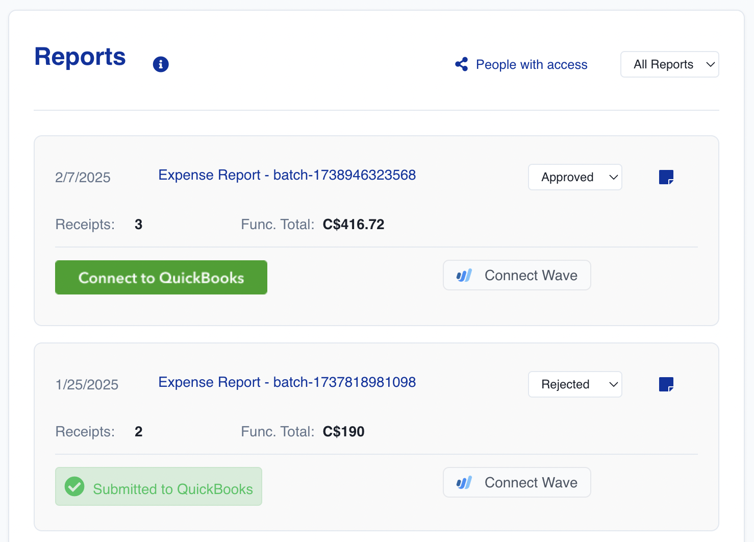This screenshot has width=754, height=542.
Task: Click the 1/25/2025 report date
Action: (87, 385)
